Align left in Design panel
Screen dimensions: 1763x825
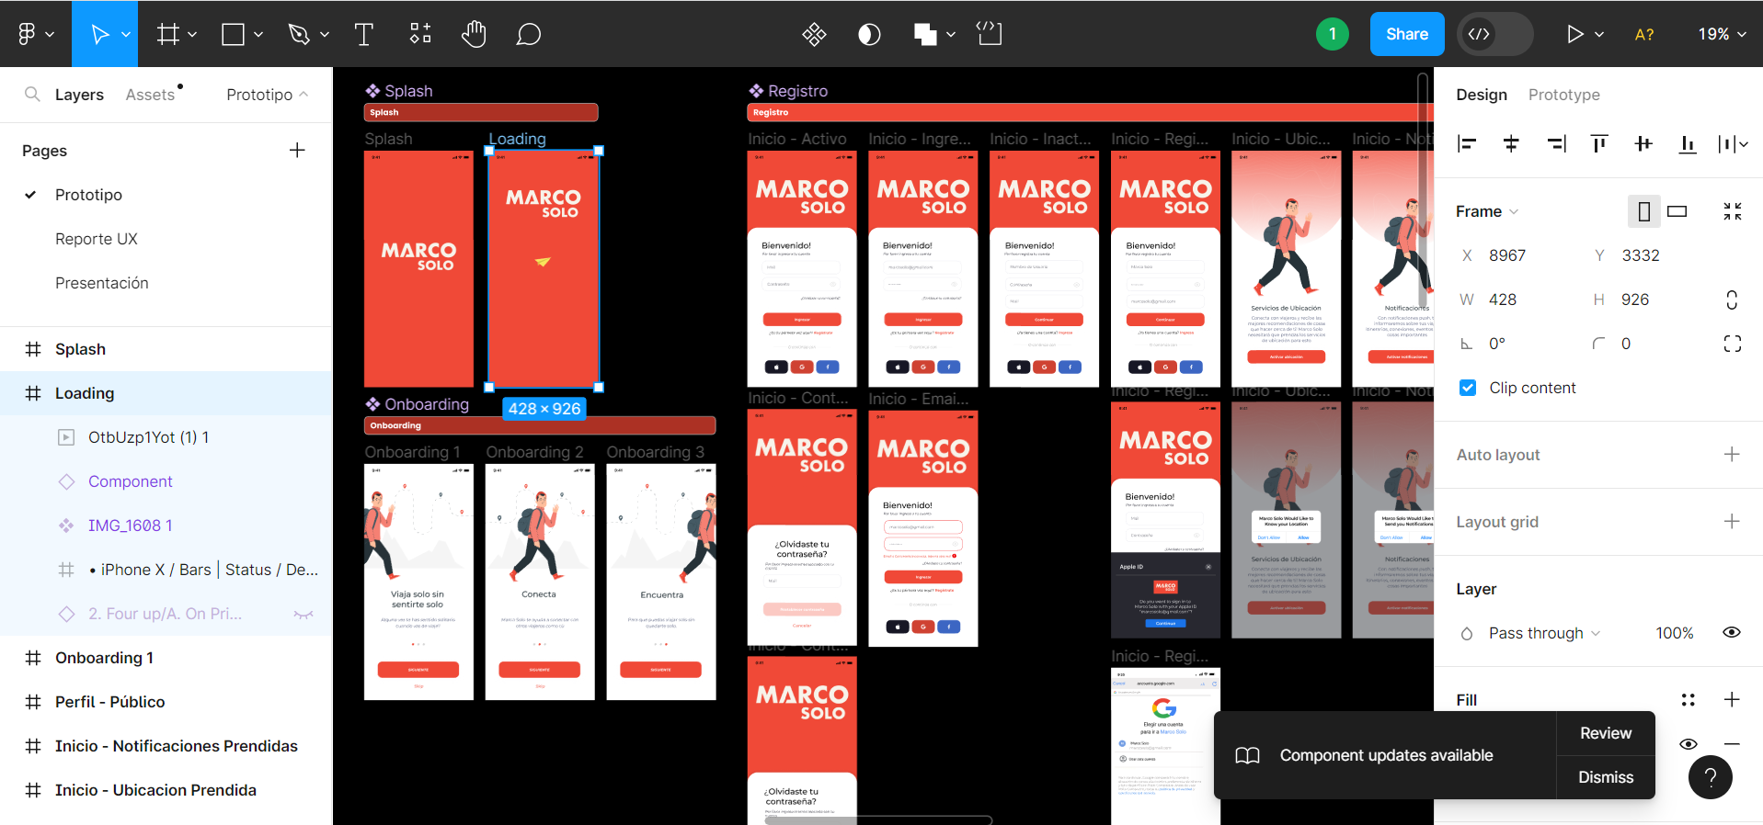point(1467,143)
